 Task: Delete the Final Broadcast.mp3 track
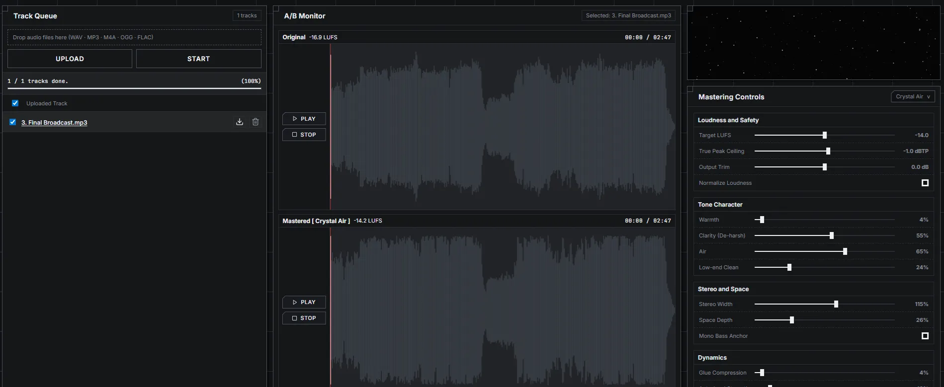[256, 122]
